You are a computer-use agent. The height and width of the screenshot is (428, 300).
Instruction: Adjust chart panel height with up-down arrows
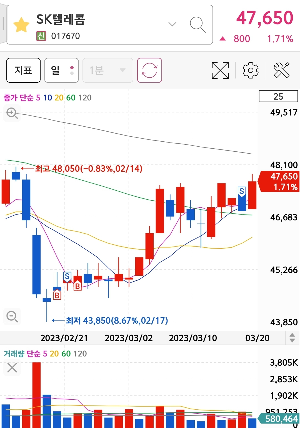point(292,338)
